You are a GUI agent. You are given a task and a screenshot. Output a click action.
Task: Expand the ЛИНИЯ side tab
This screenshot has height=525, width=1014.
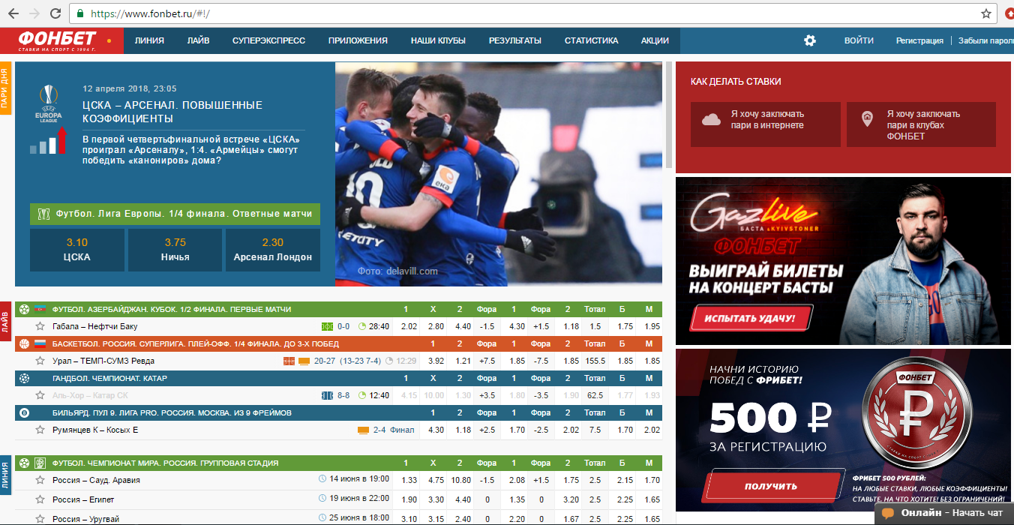click(5, 475)
